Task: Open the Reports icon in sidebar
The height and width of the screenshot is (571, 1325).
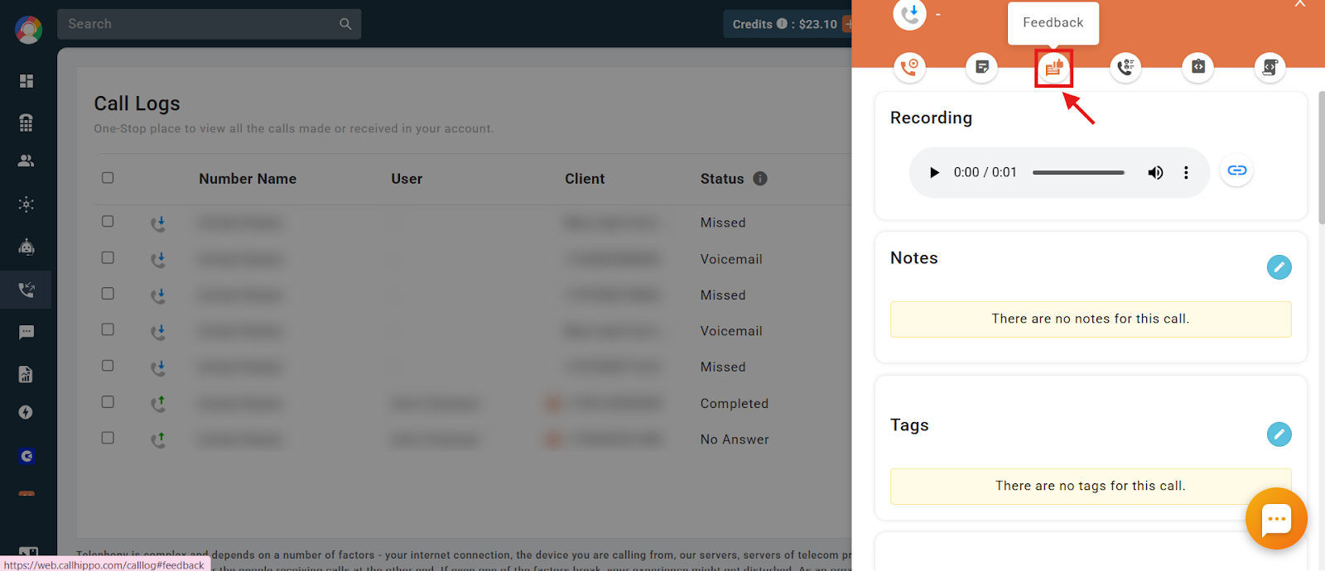Action: [26, 374]
